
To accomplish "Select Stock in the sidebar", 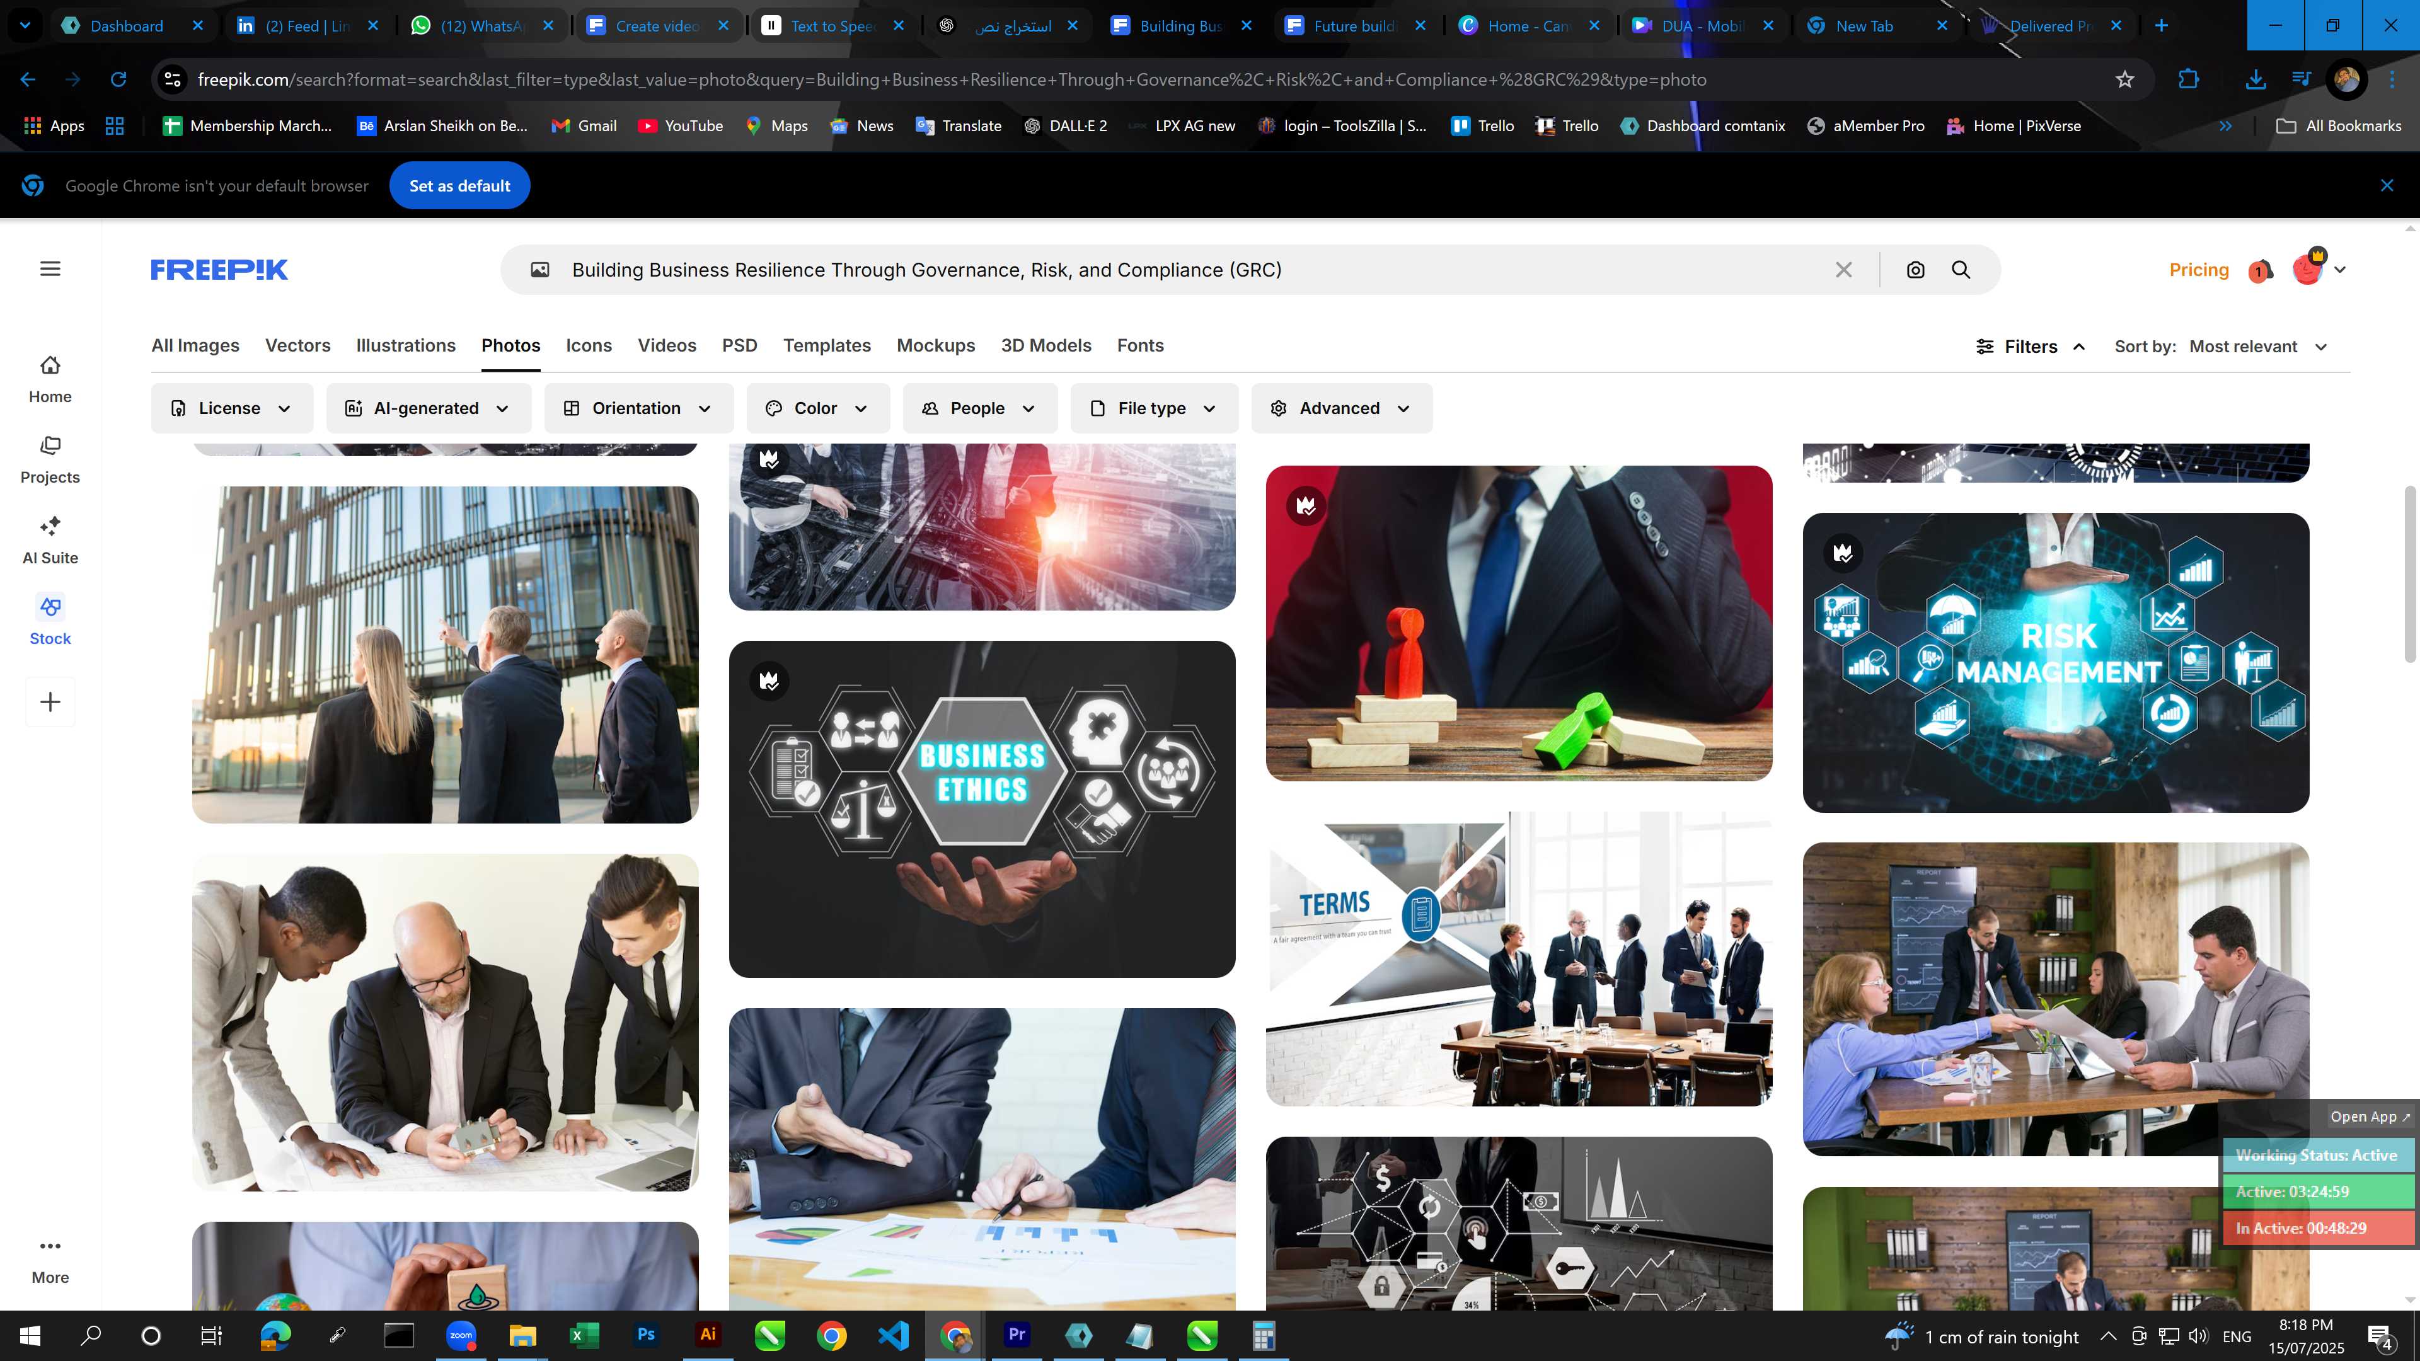I will (50, 621).
